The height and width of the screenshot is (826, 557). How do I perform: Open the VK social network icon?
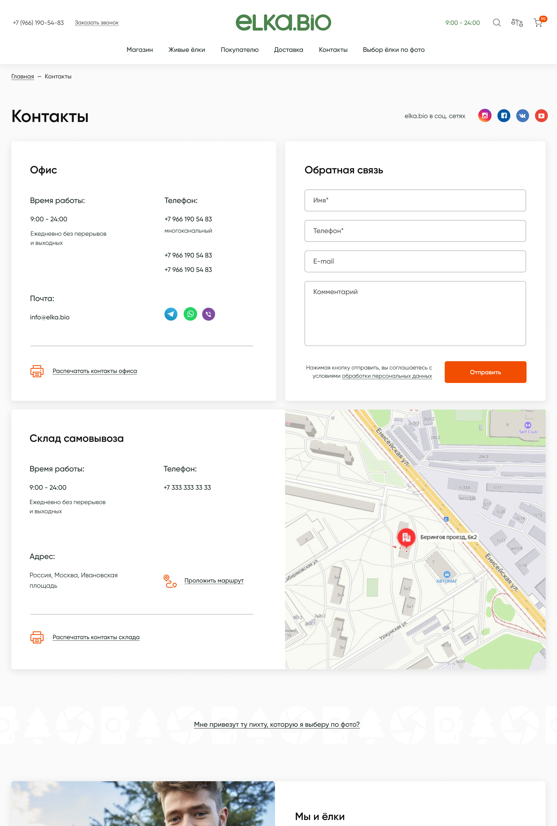pyautogui.click(x=522, y=115)
